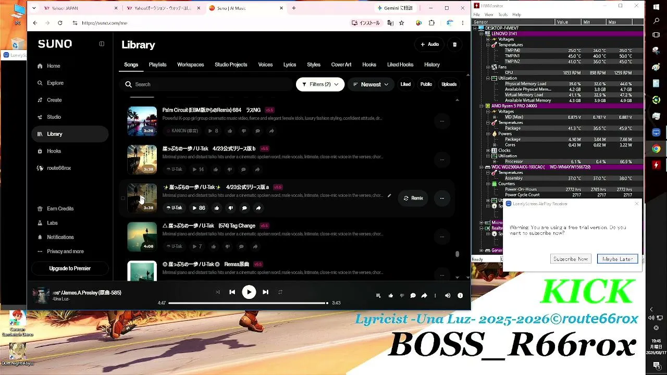The height and width of the screenshot is (375, 667).
Task: Comment on the リリース版 a song
Action: coord(244,208)
